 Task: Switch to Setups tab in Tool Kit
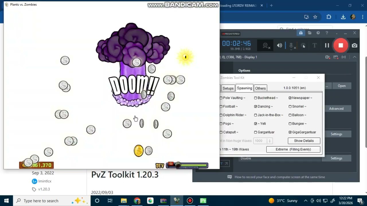228,88
